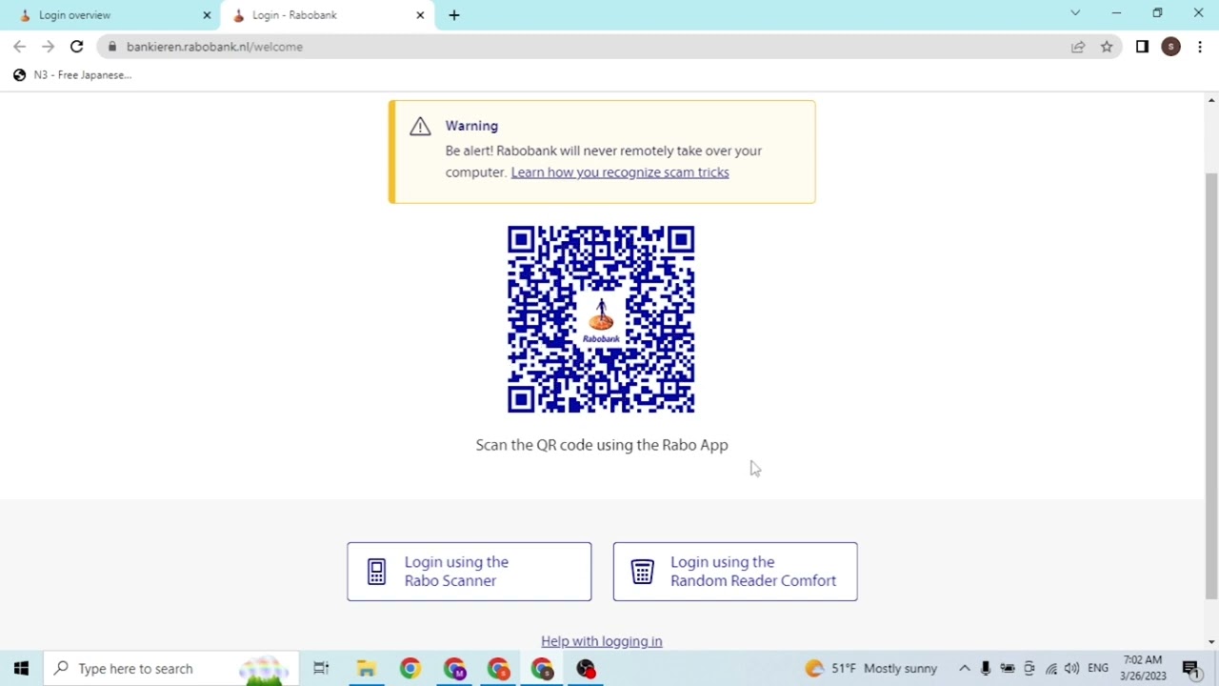Open the black-red app in taskbar

[586, 669]
